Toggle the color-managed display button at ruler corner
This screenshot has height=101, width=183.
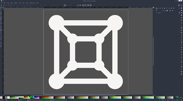(x=154, y=7)
